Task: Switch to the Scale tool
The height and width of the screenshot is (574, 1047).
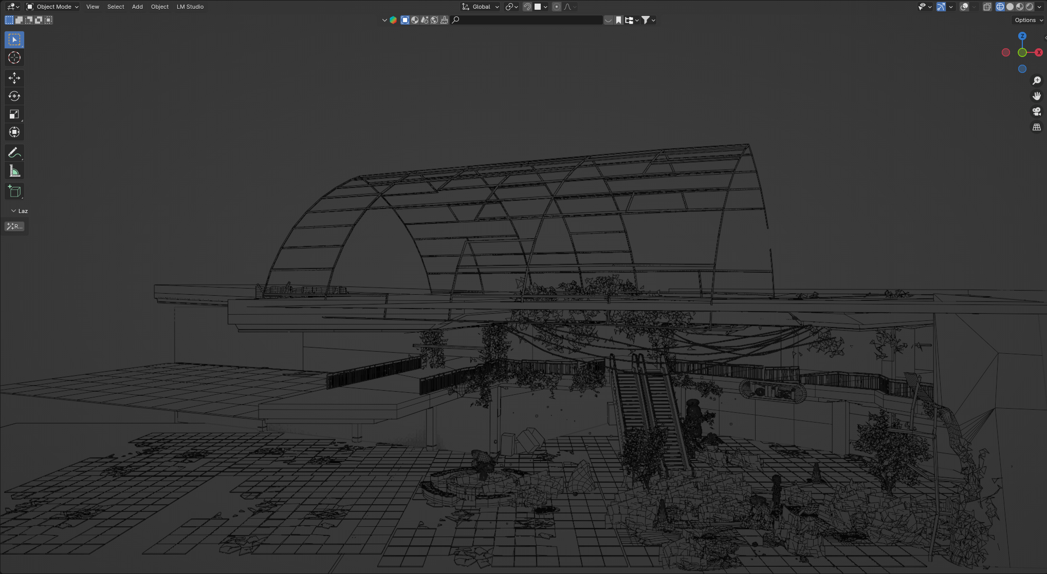Action: tap(14, 114)
